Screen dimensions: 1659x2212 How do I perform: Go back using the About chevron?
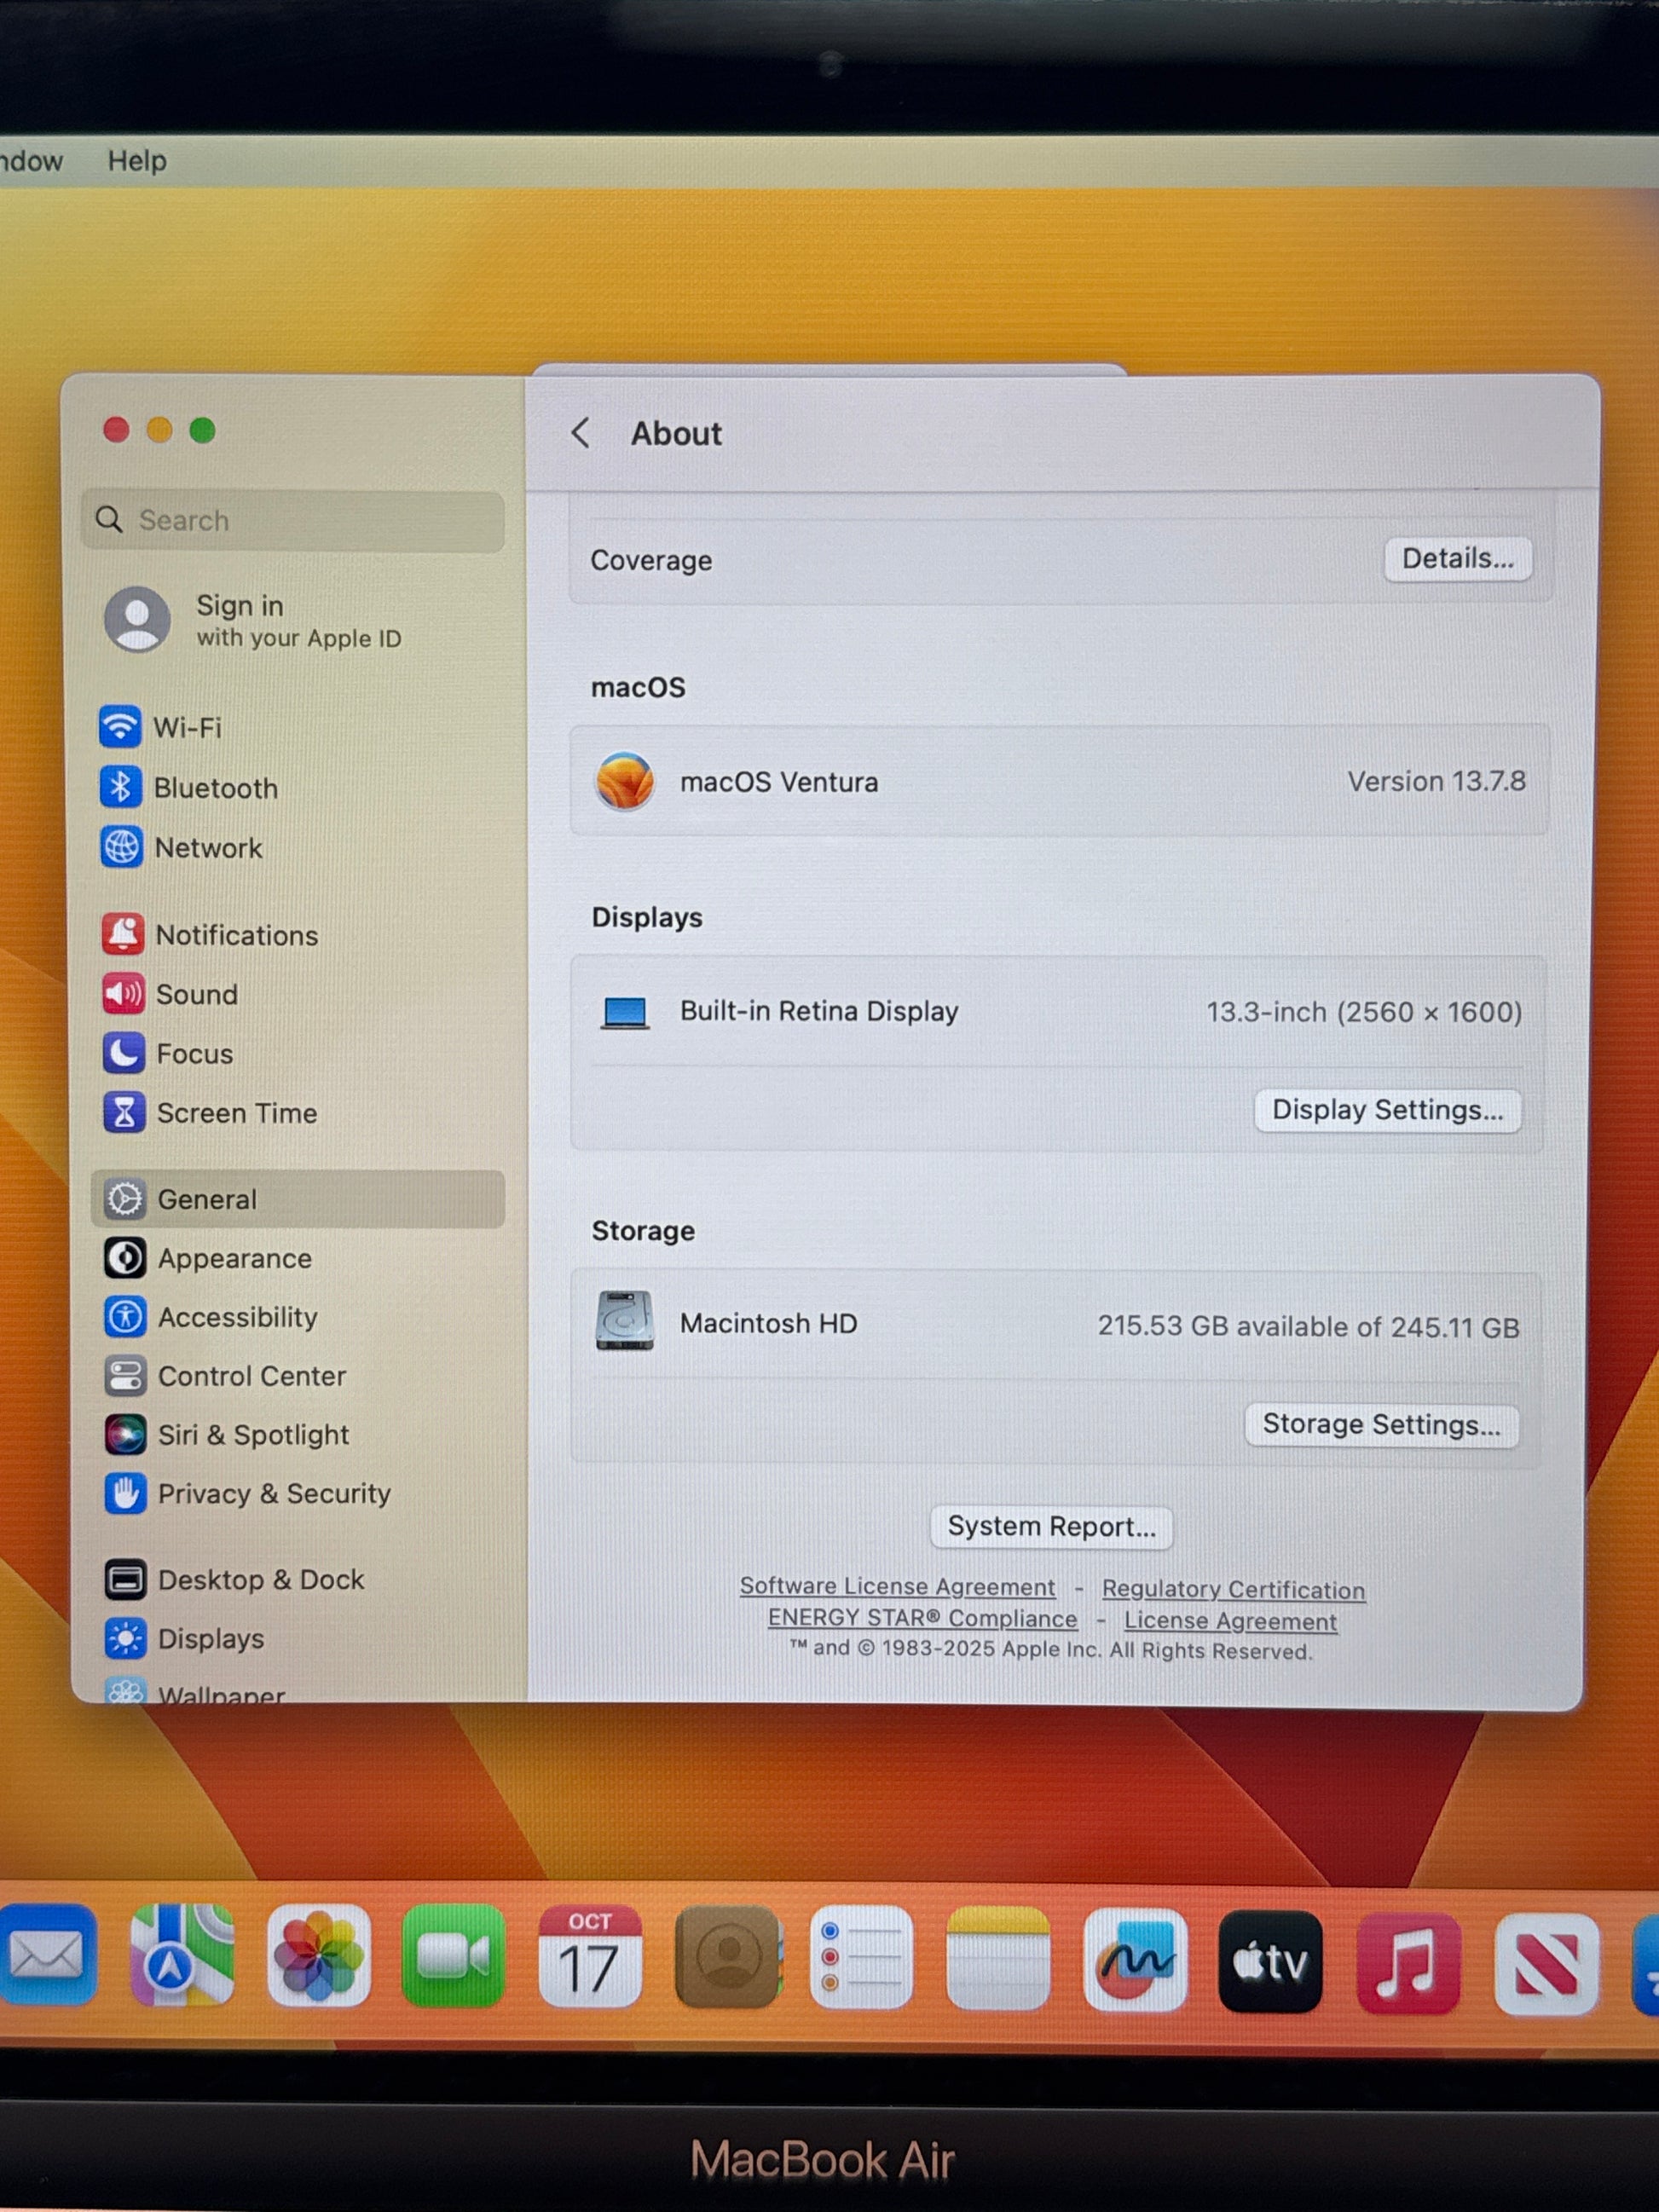pyautogui.click(x=580, y=433)
